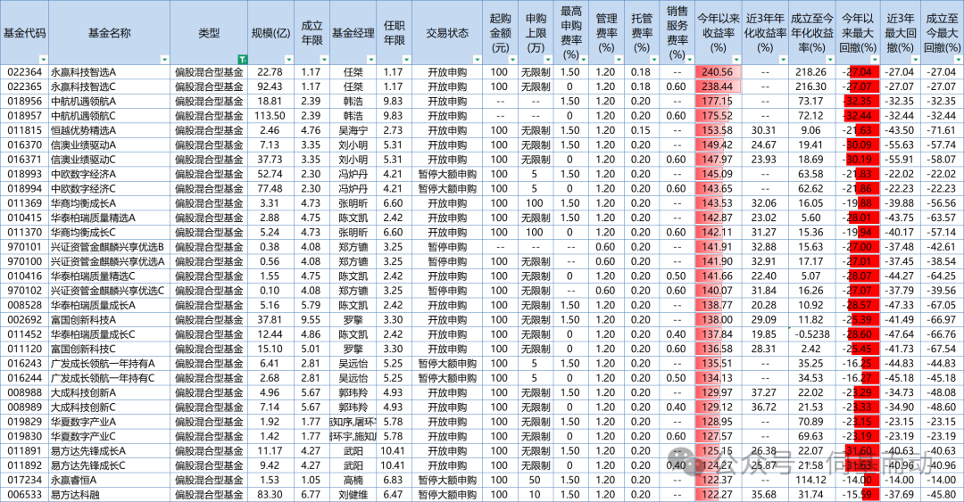Open the 管理费率(%) column filter dropdown
The image size is (964, 502).
(619, 60)
